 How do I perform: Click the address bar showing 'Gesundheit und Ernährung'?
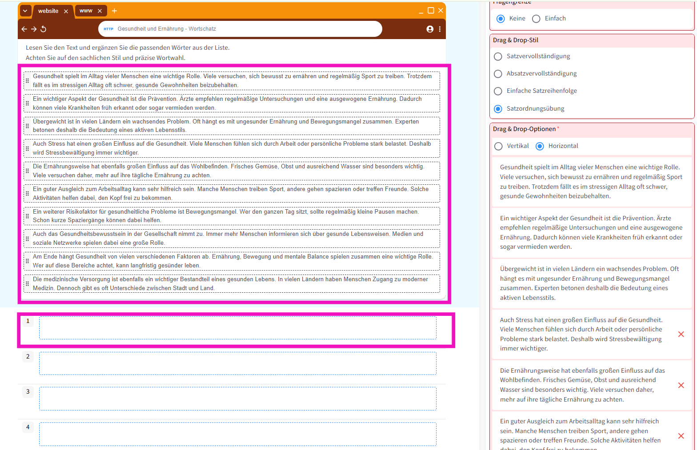click(240, 29)
